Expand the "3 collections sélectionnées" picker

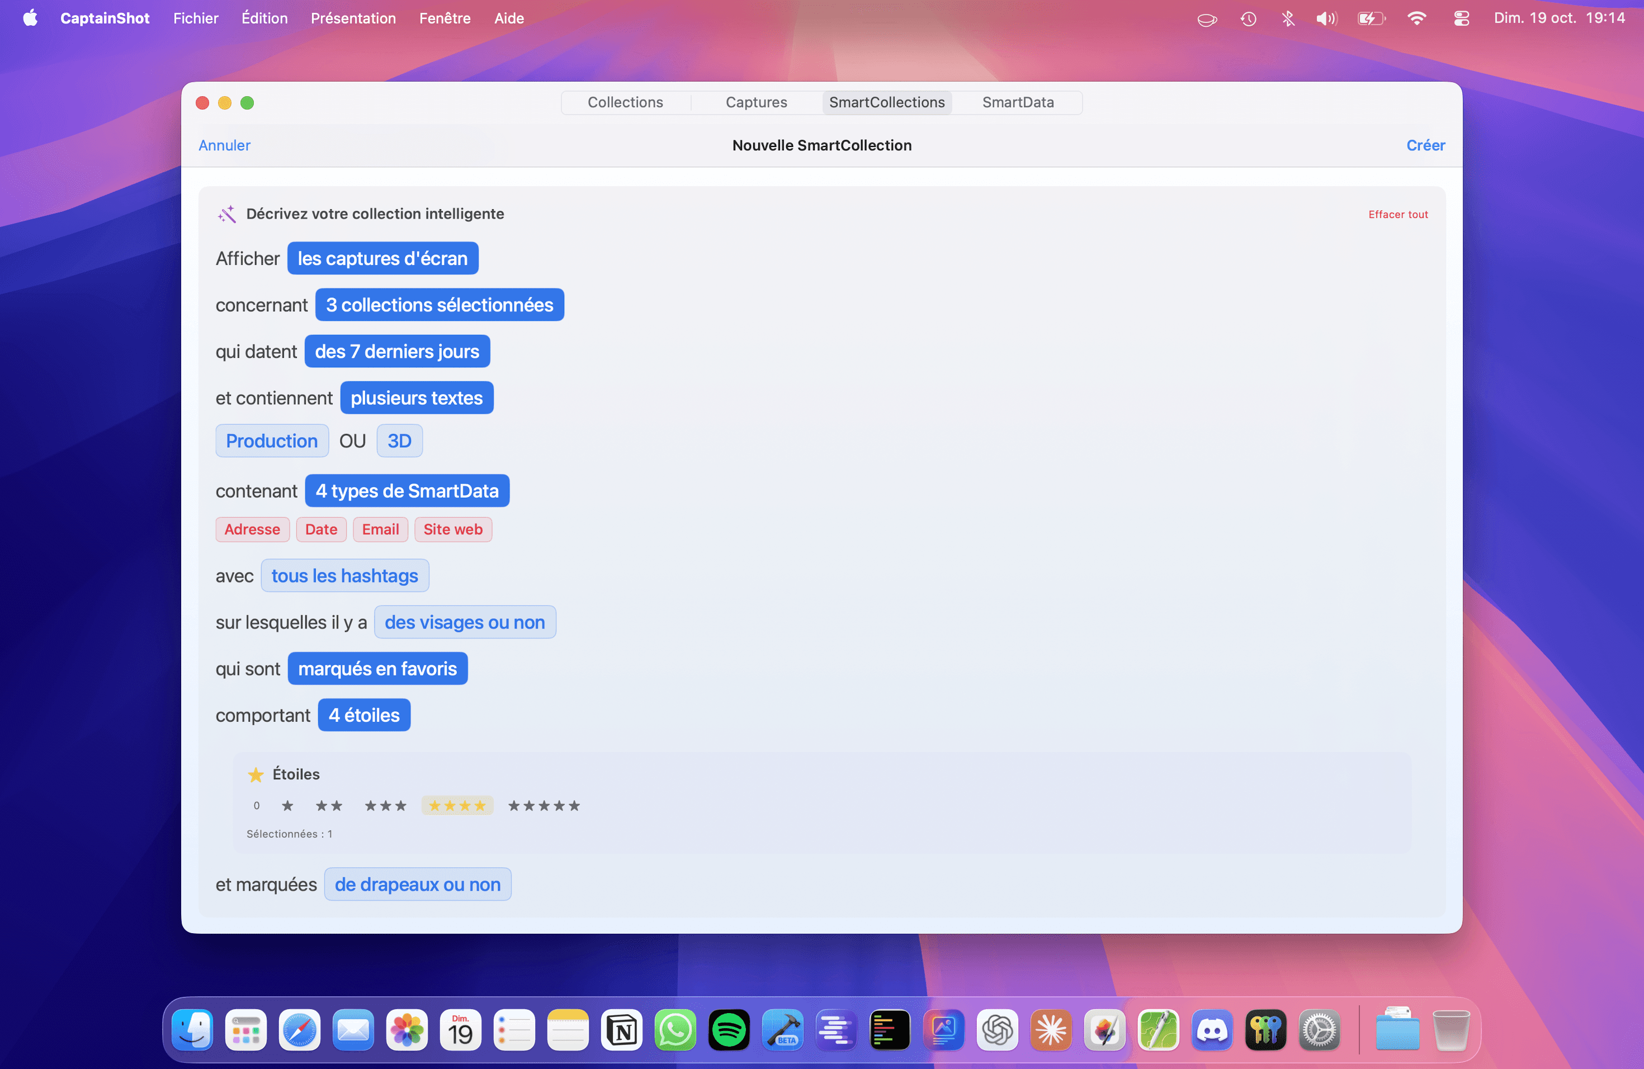tap(440, 305)
